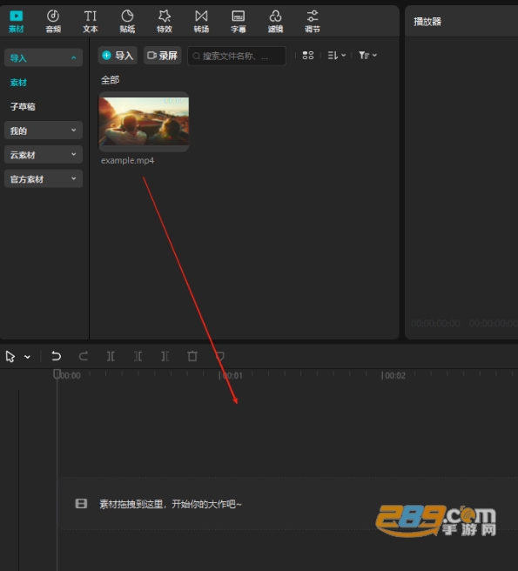
Task: Select 素材 in the sidebar
Action: [x=18, y=83]
